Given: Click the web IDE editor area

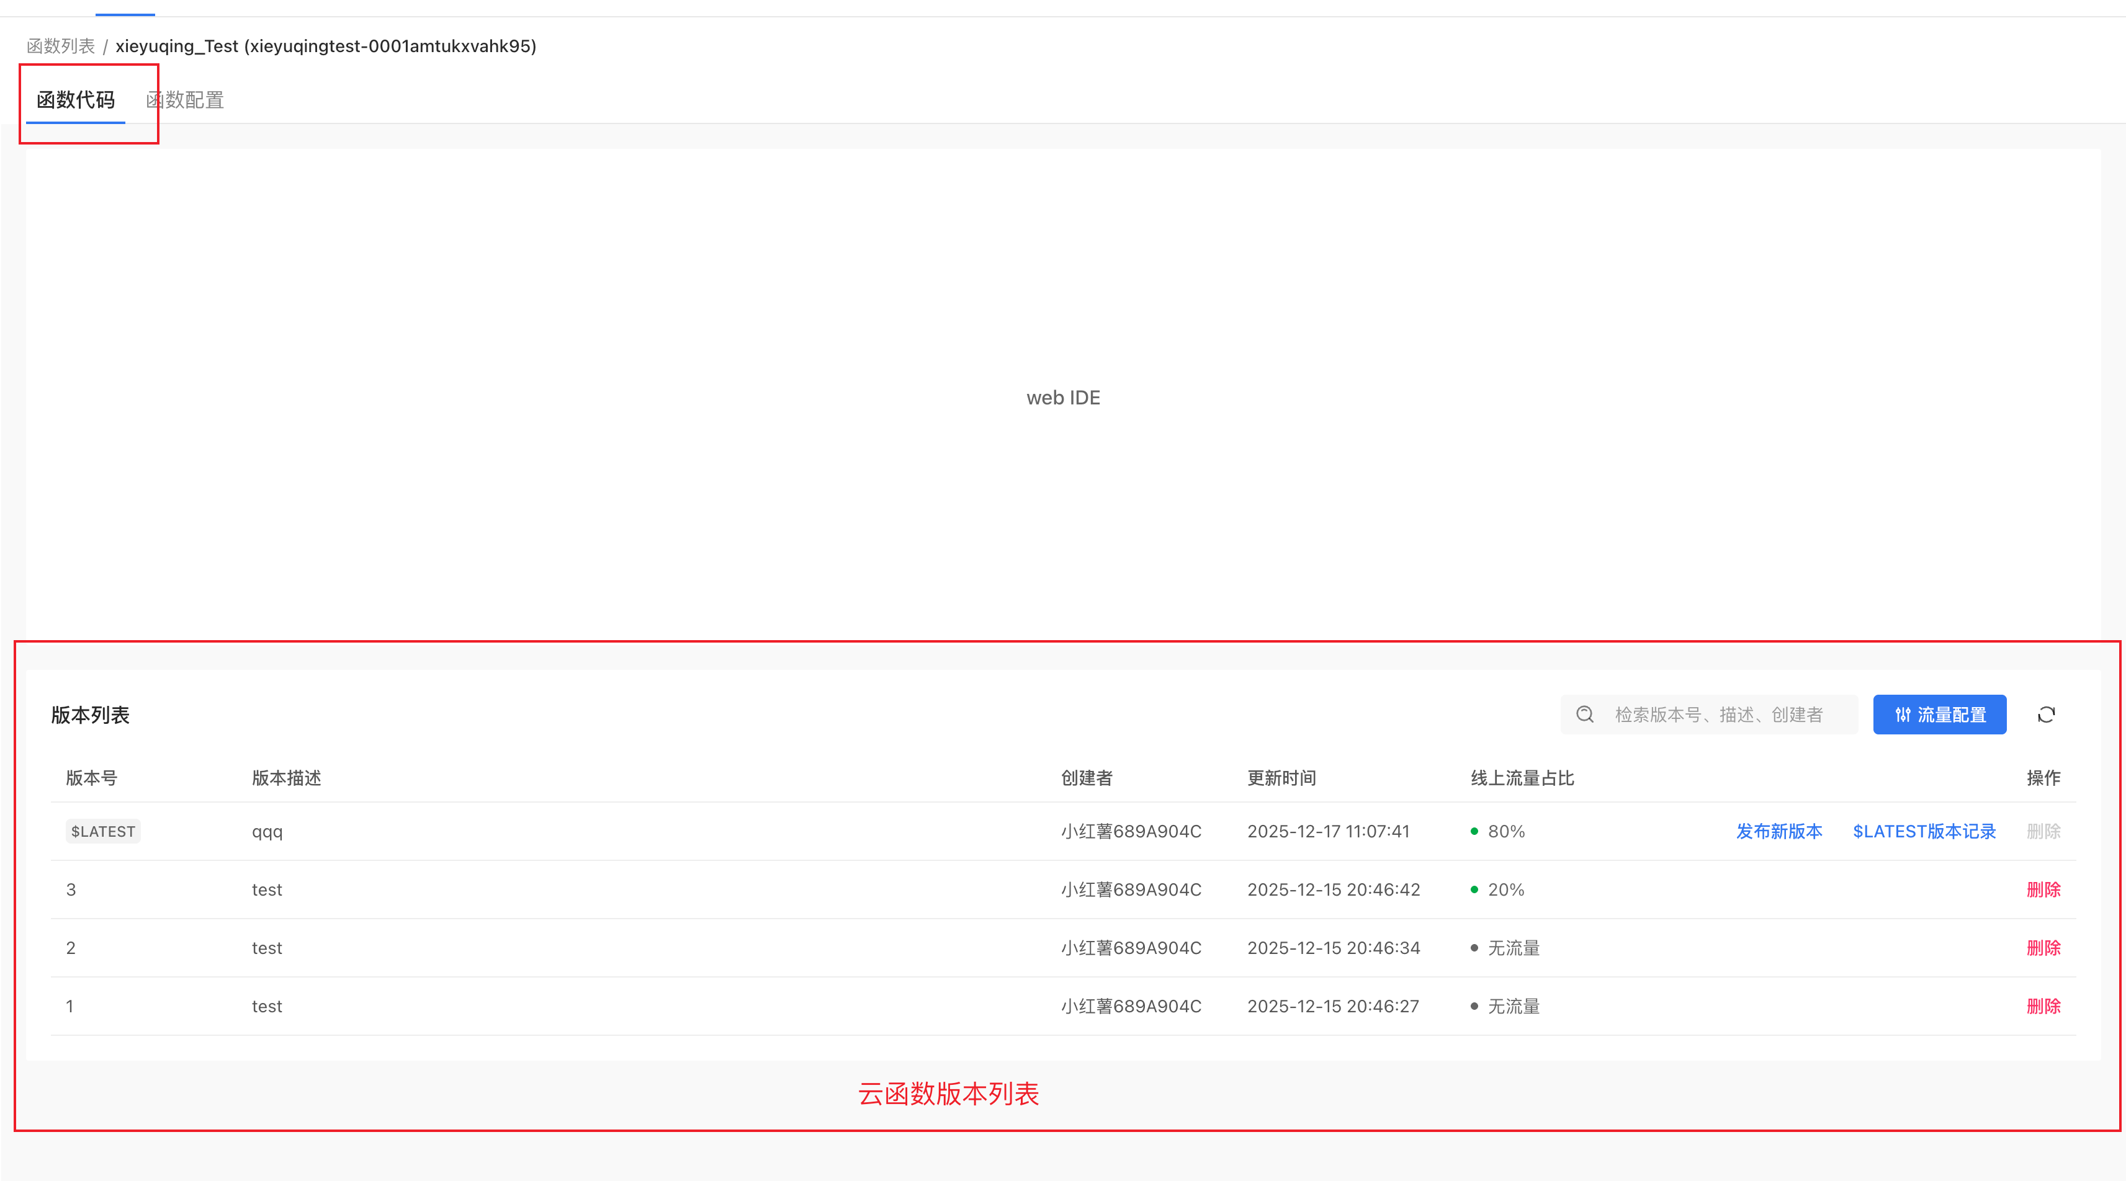Looking at the screenshot, I should click(1062, 398).
